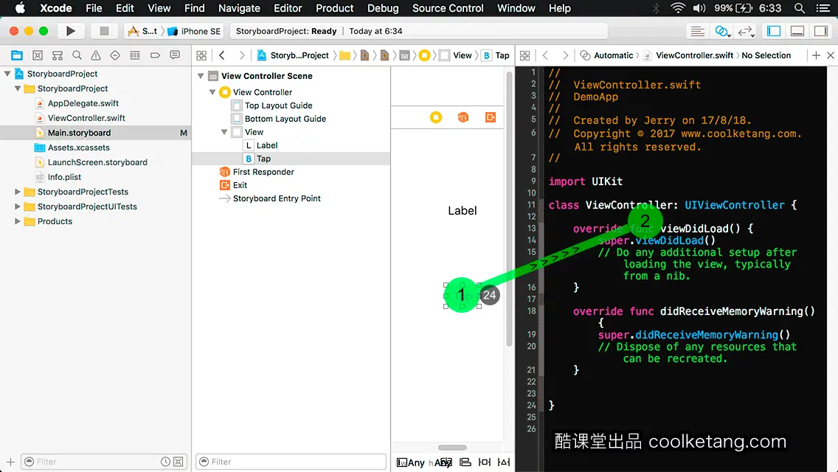838x472 pixels.
Task: Switch to the Assistant editor
Action: [721, 31]
